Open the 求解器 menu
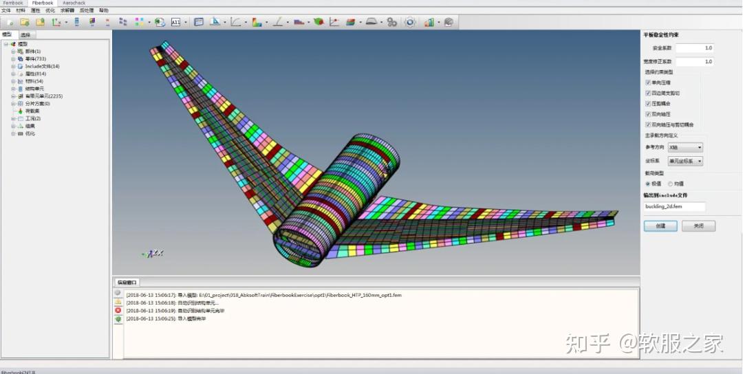Image resolution: width=743 pixels, height=374 pixels. click(x=67, y=10)
